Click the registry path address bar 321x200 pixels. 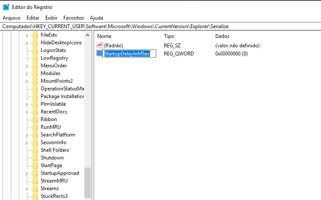click(160, 26)
